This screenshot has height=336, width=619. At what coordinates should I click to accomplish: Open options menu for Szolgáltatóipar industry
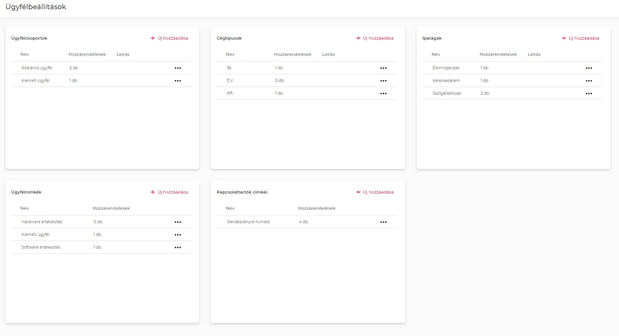pos(589,94)
